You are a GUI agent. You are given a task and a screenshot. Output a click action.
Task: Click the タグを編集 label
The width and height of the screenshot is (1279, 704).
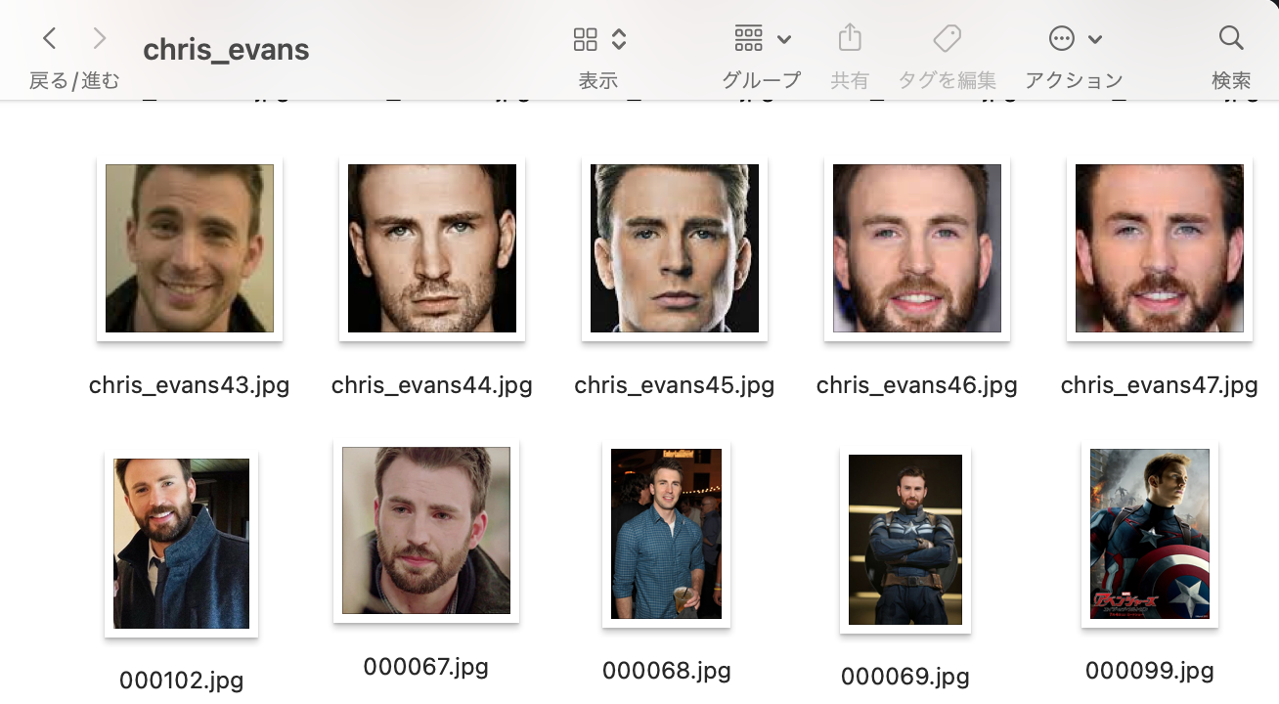tap(947, 81)
